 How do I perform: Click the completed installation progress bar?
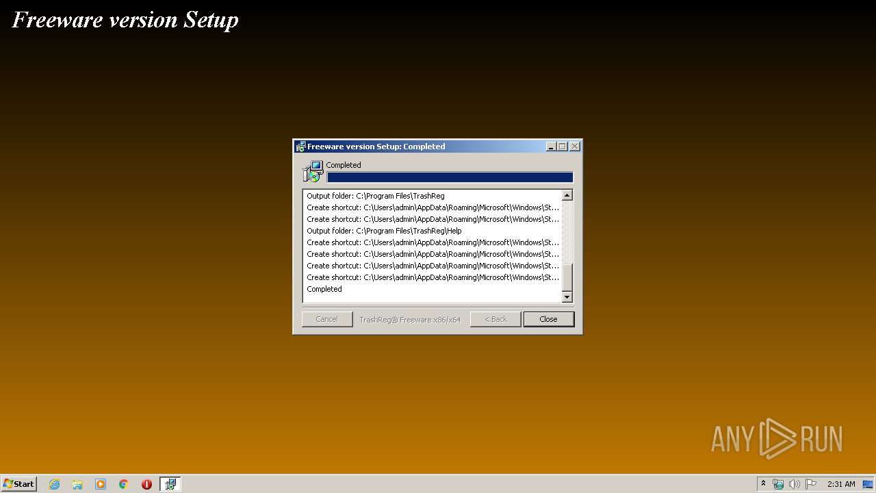(450, 177)
